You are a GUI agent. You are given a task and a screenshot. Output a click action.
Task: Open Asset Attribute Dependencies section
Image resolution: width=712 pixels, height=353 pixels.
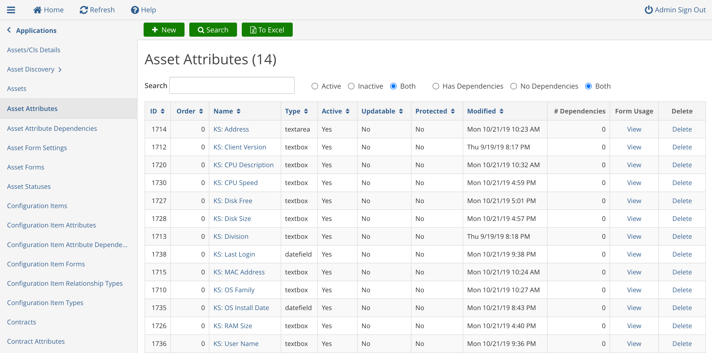[x=52, y=128]
